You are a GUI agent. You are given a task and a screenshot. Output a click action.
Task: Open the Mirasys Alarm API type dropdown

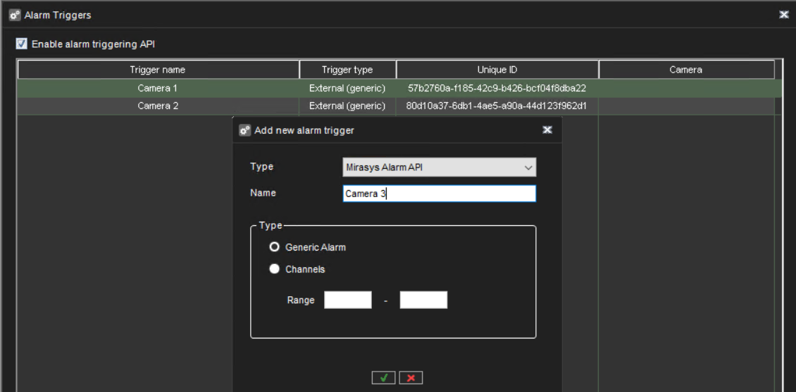pyautogui.click(x=439, y=167)
